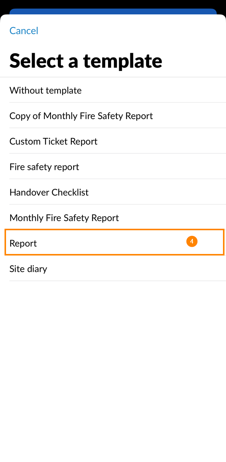Open the Fire safety report template

[44, 167]
